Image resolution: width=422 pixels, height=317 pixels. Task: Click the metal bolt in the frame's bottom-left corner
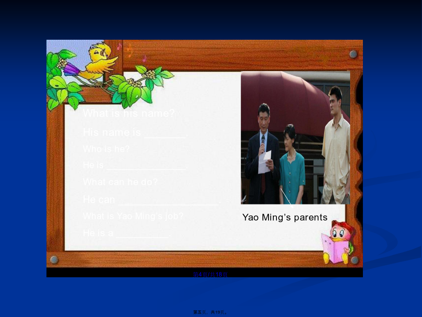tap(54, 260)
